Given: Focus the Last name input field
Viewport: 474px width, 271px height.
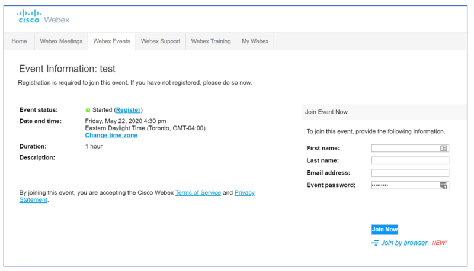Looking at the screenshot, I should [410, 160].
